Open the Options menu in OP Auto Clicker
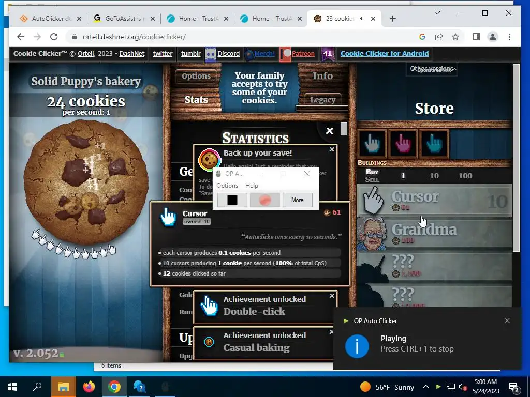The width and height of the screenshot is (530, 397). point(227,186)
